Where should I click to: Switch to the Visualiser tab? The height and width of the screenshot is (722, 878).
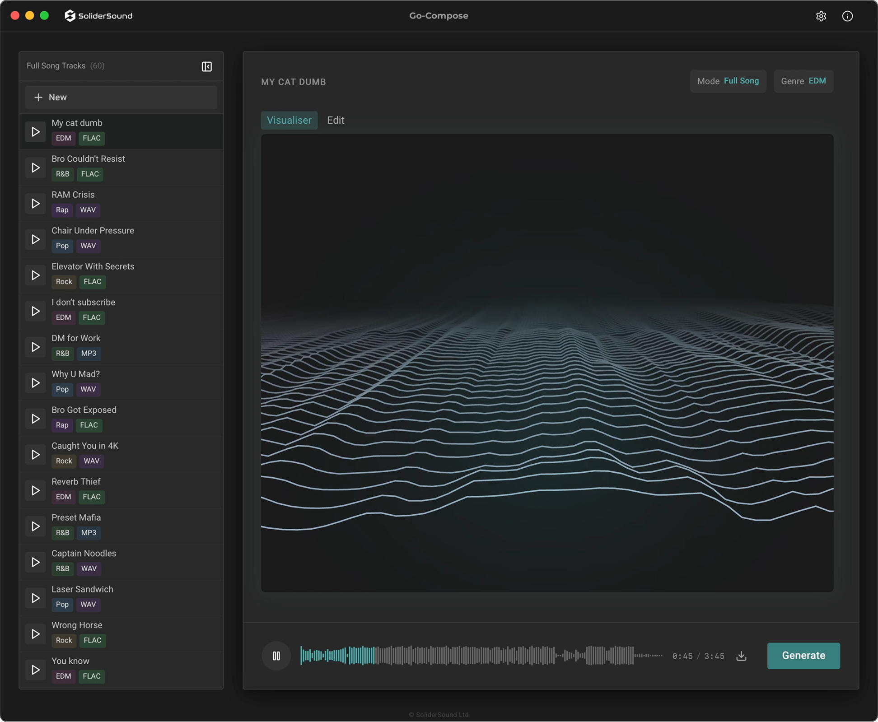click(x=289, y=120)
